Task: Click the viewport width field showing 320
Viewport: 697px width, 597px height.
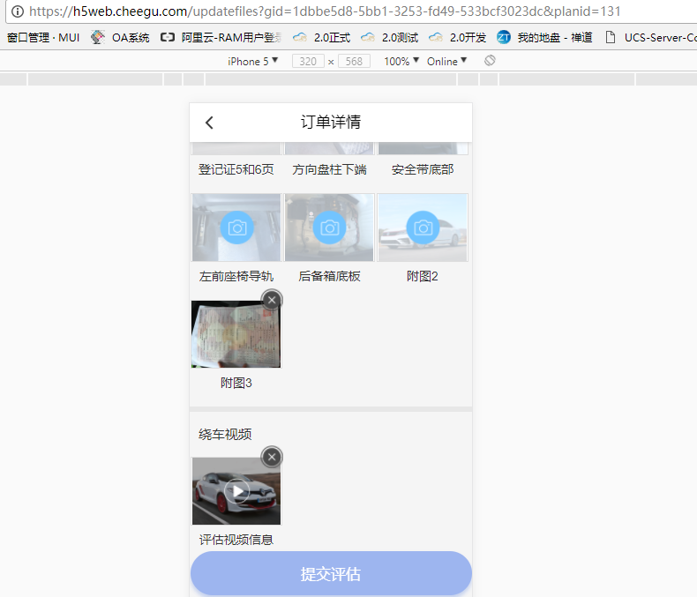Action: click(x=307, y=62)
